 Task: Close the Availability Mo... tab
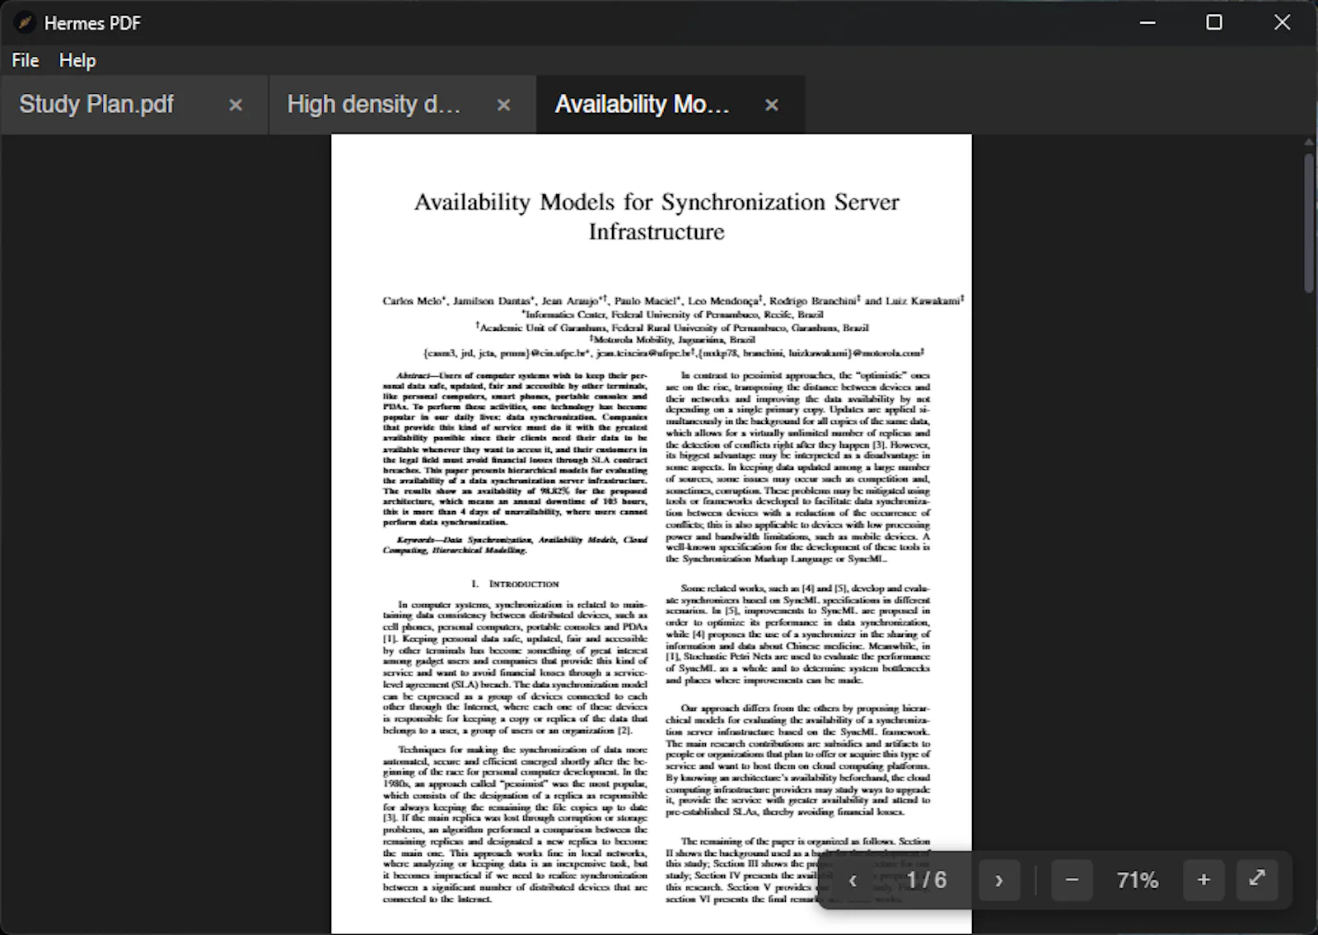pyautogui.click(x=771, y=105)
